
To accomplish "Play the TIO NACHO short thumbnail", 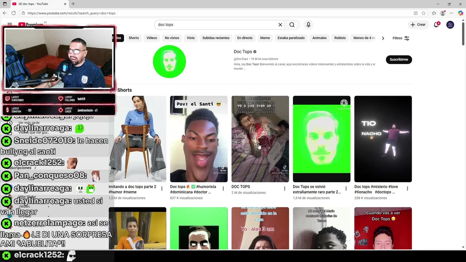I will [x=383, y=139].
